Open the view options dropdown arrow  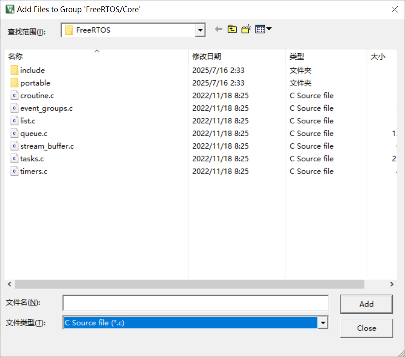pyautogui.click(x=268, y=29)
